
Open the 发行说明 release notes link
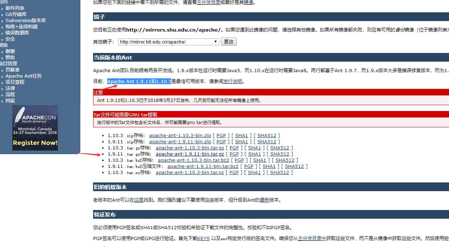[232, 82]
